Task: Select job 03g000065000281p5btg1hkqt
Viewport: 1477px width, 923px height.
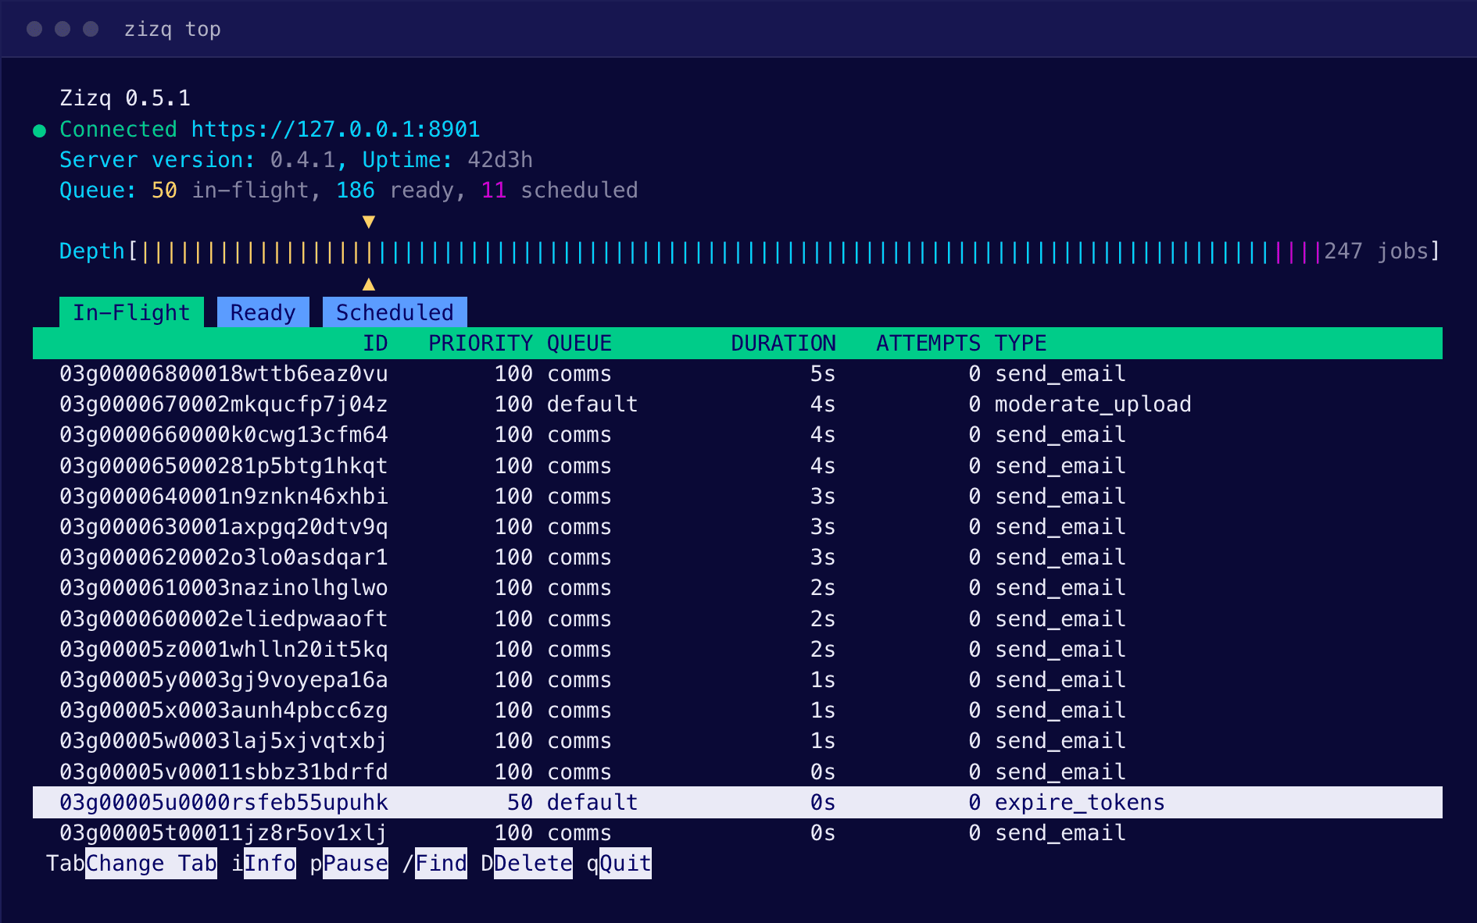Action: 738,466
